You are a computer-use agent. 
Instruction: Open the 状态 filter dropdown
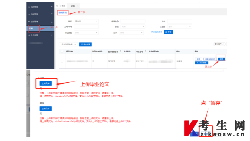(x=133, y=27)
